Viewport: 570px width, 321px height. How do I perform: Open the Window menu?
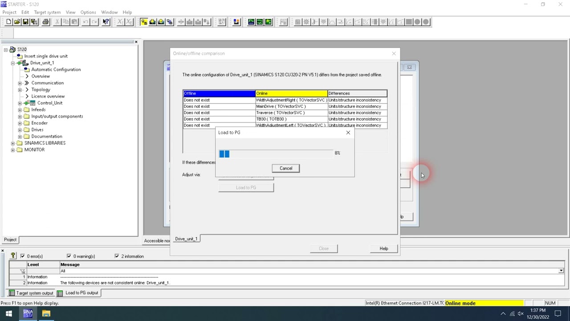(x=109, y=12)
